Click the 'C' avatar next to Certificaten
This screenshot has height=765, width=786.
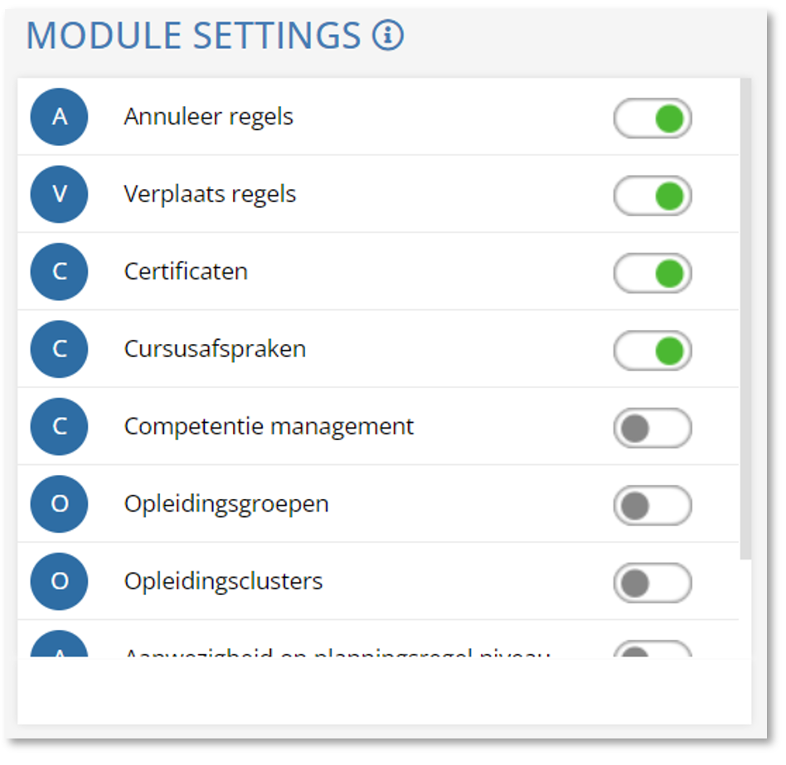(59, 272)
